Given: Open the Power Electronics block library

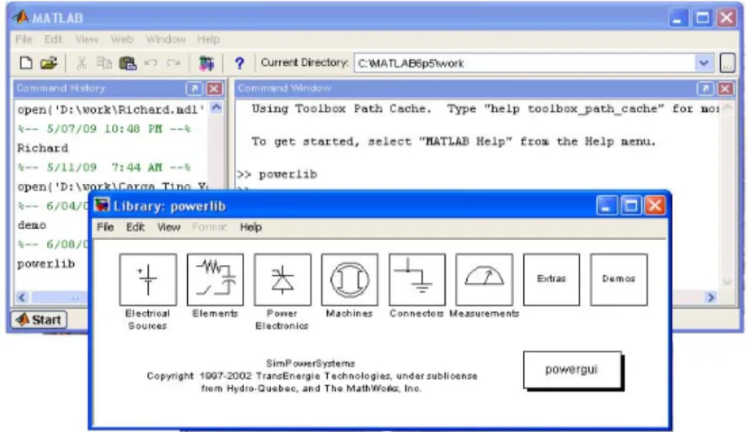Looking at the screenshot, I should coord(283,280).
